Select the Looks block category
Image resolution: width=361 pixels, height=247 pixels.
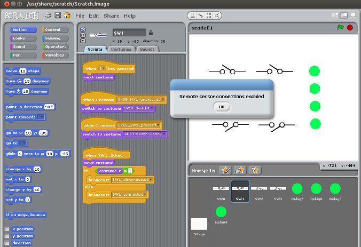(23, 38)
